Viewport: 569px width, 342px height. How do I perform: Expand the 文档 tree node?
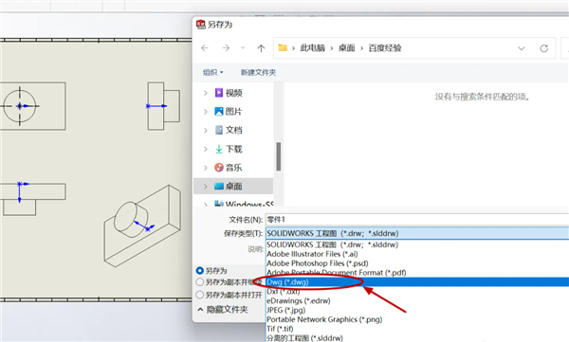[x=206, y=130]
